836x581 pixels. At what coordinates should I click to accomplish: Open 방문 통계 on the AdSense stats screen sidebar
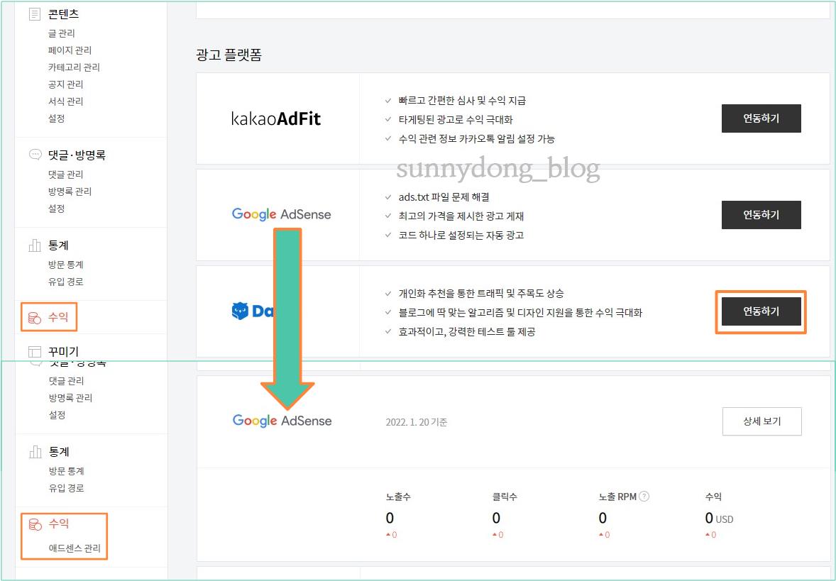(67, 470)
